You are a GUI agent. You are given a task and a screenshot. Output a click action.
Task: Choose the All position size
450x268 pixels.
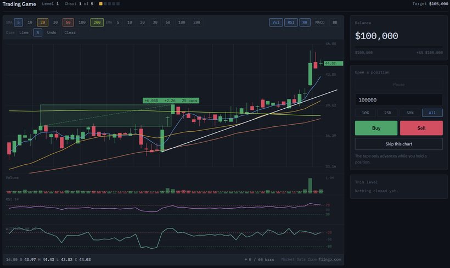pyautogui.click(x=432, y=113)
